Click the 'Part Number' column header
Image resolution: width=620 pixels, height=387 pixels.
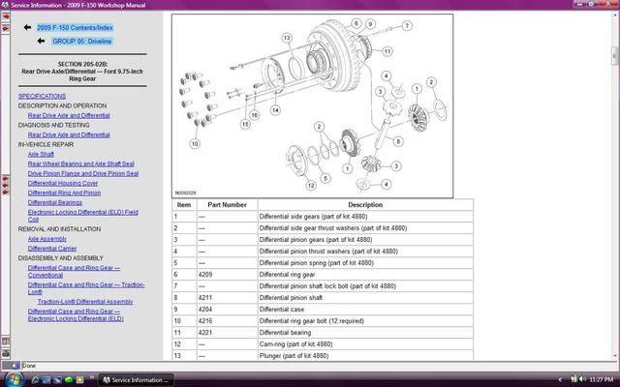227,204
